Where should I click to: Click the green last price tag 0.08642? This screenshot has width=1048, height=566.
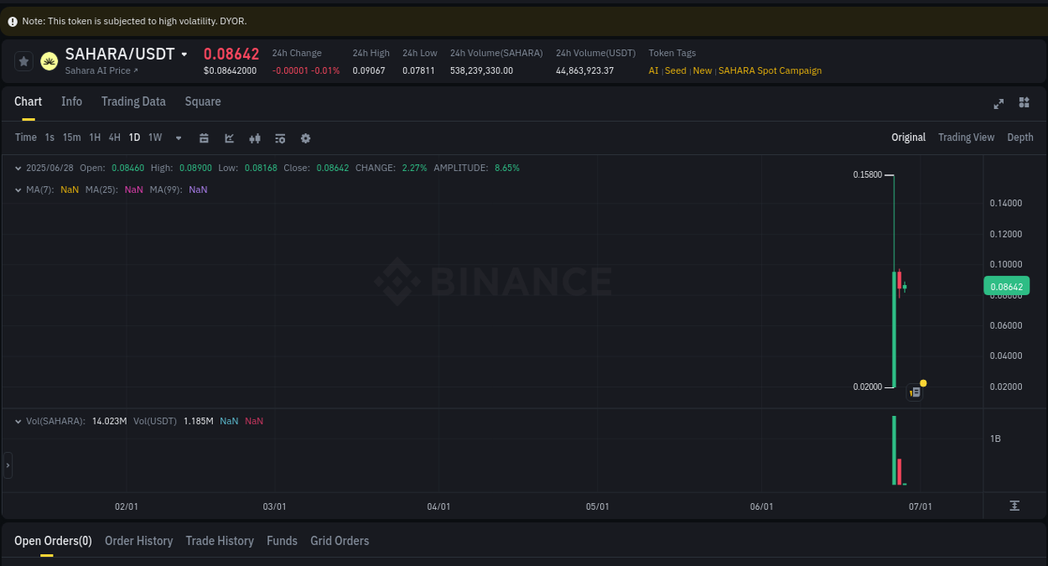pos(1005,286)
